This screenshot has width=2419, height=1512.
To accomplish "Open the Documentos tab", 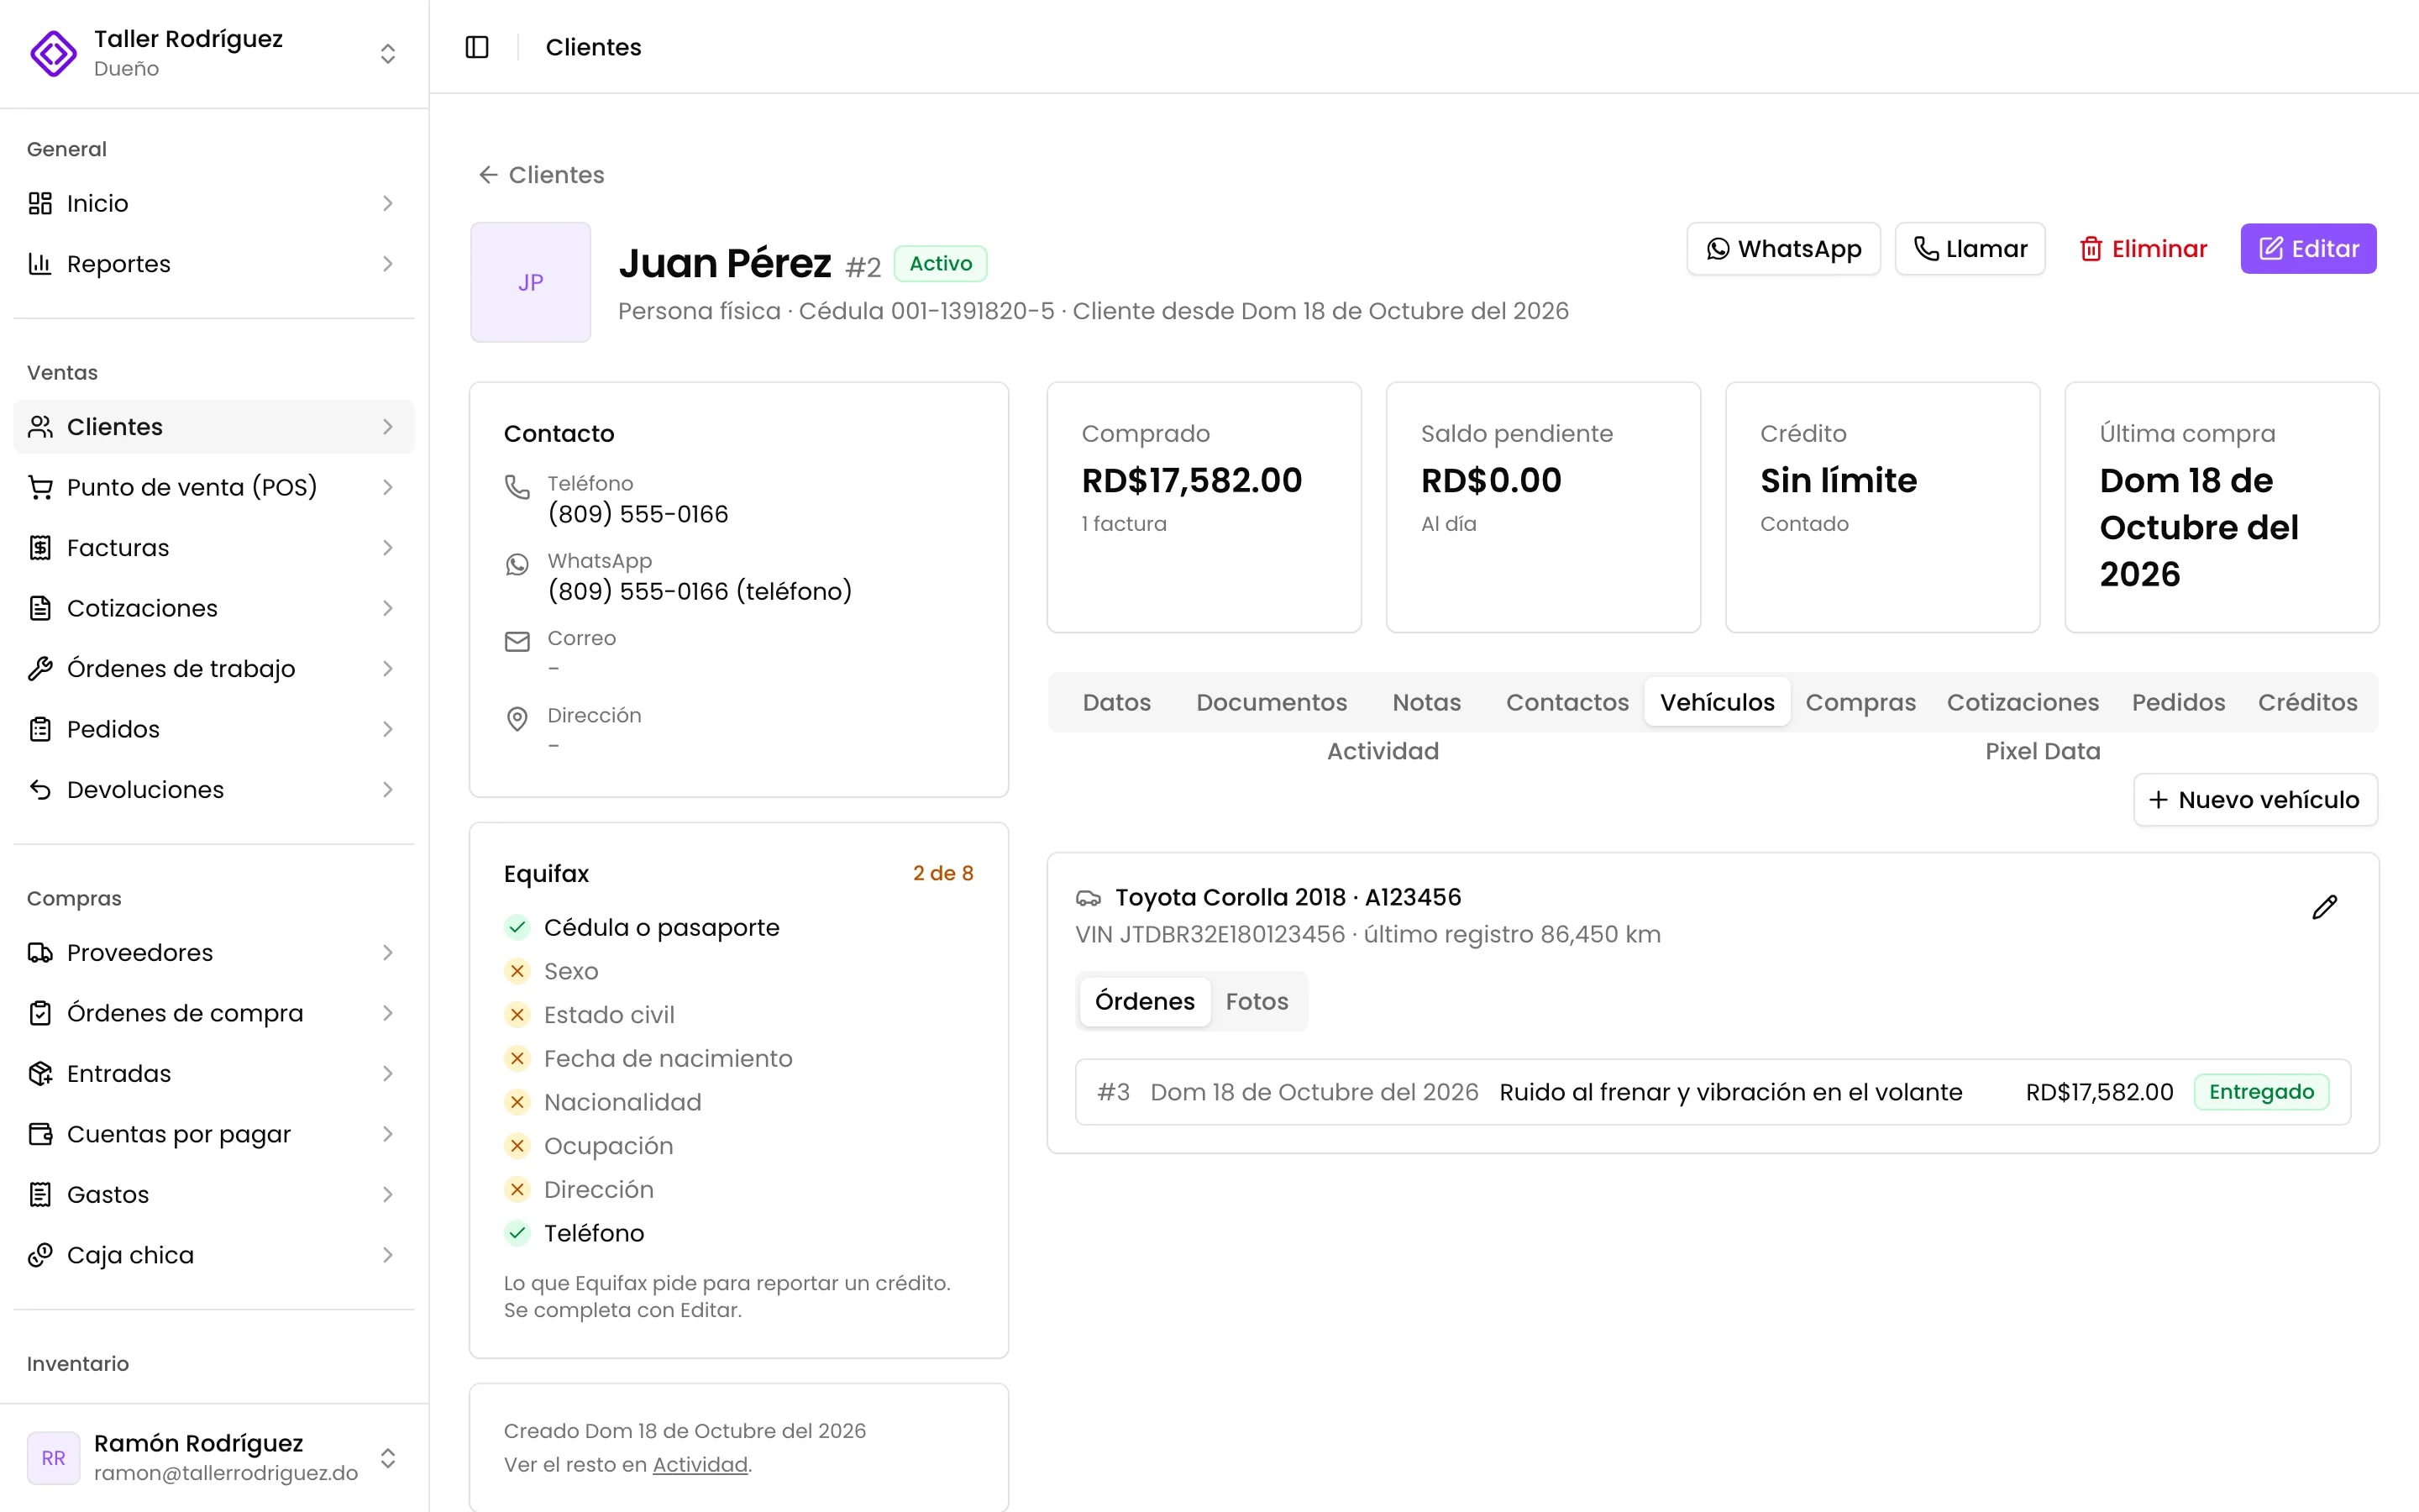I will point(1272,702).
